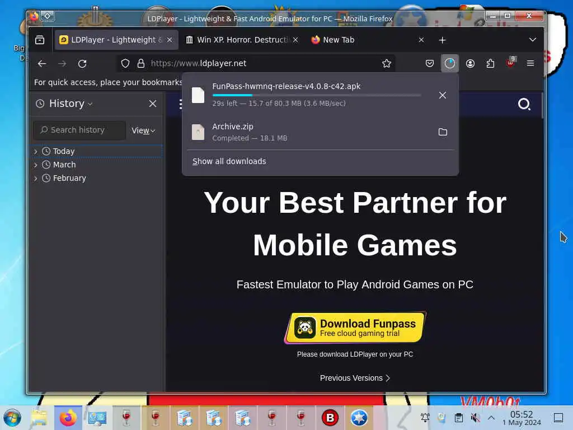
Task: Open the tray clipboard icon
Action: (x=459, y=418)
